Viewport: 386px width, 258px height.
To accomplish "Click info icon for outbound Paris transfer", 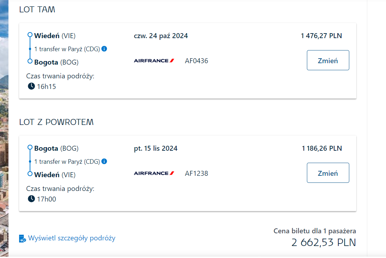I will click(x=105, y=49).
